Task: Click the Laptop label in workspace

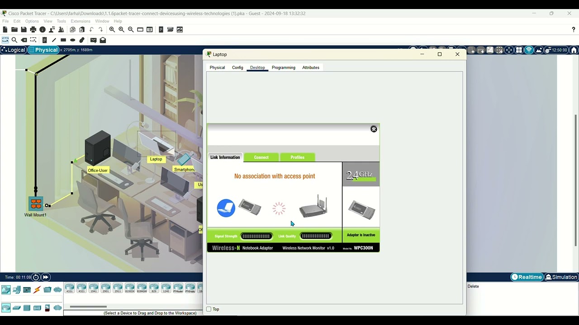Action: point(156,159)
